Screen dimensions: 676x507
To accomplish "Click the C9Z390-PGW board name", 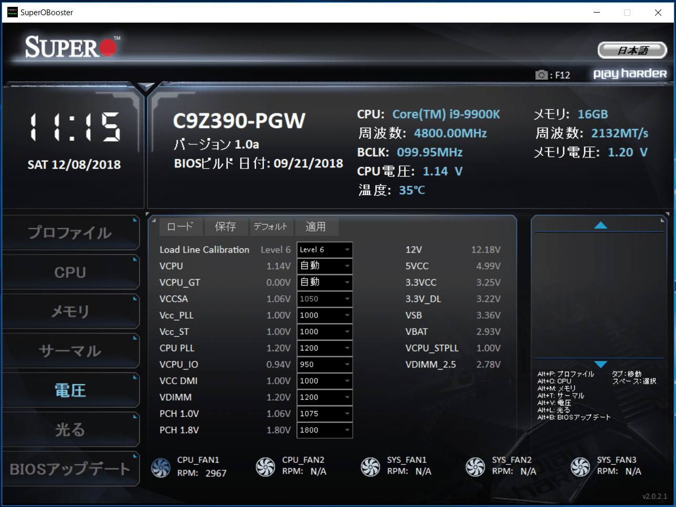I will [239, 121].
